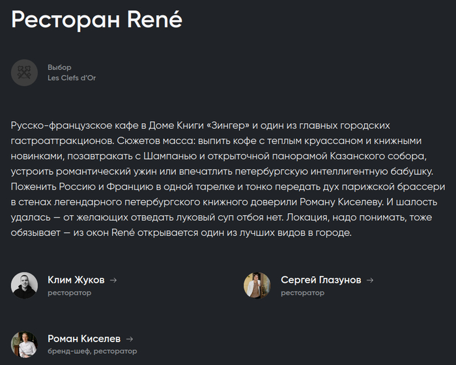Follow the arrow beside Сергей Глазунов

[x=370, y=280]
